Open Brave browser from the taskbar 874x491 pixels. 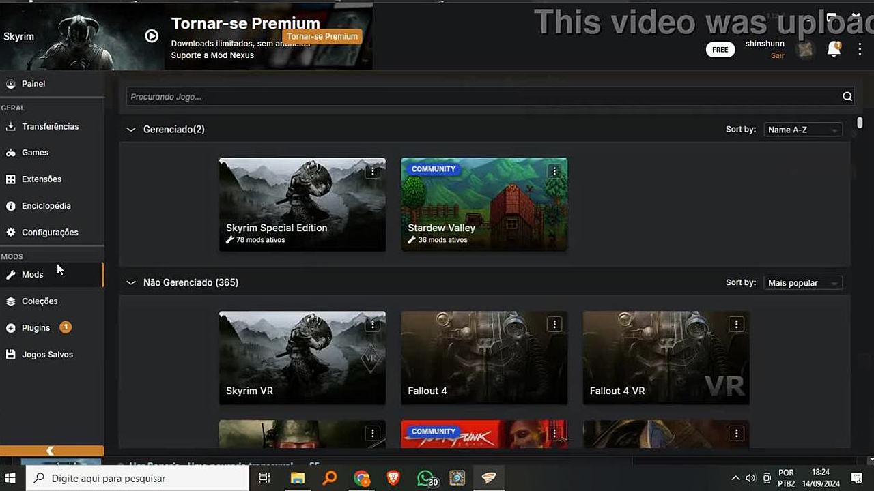394,478
